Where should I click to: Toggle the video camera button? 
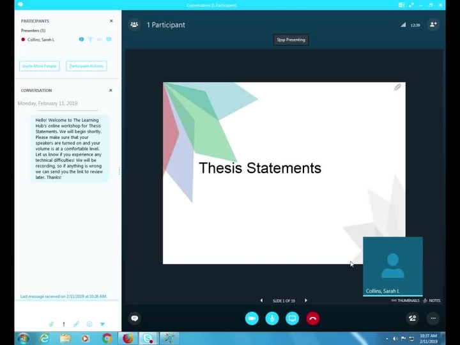[252, 318]
